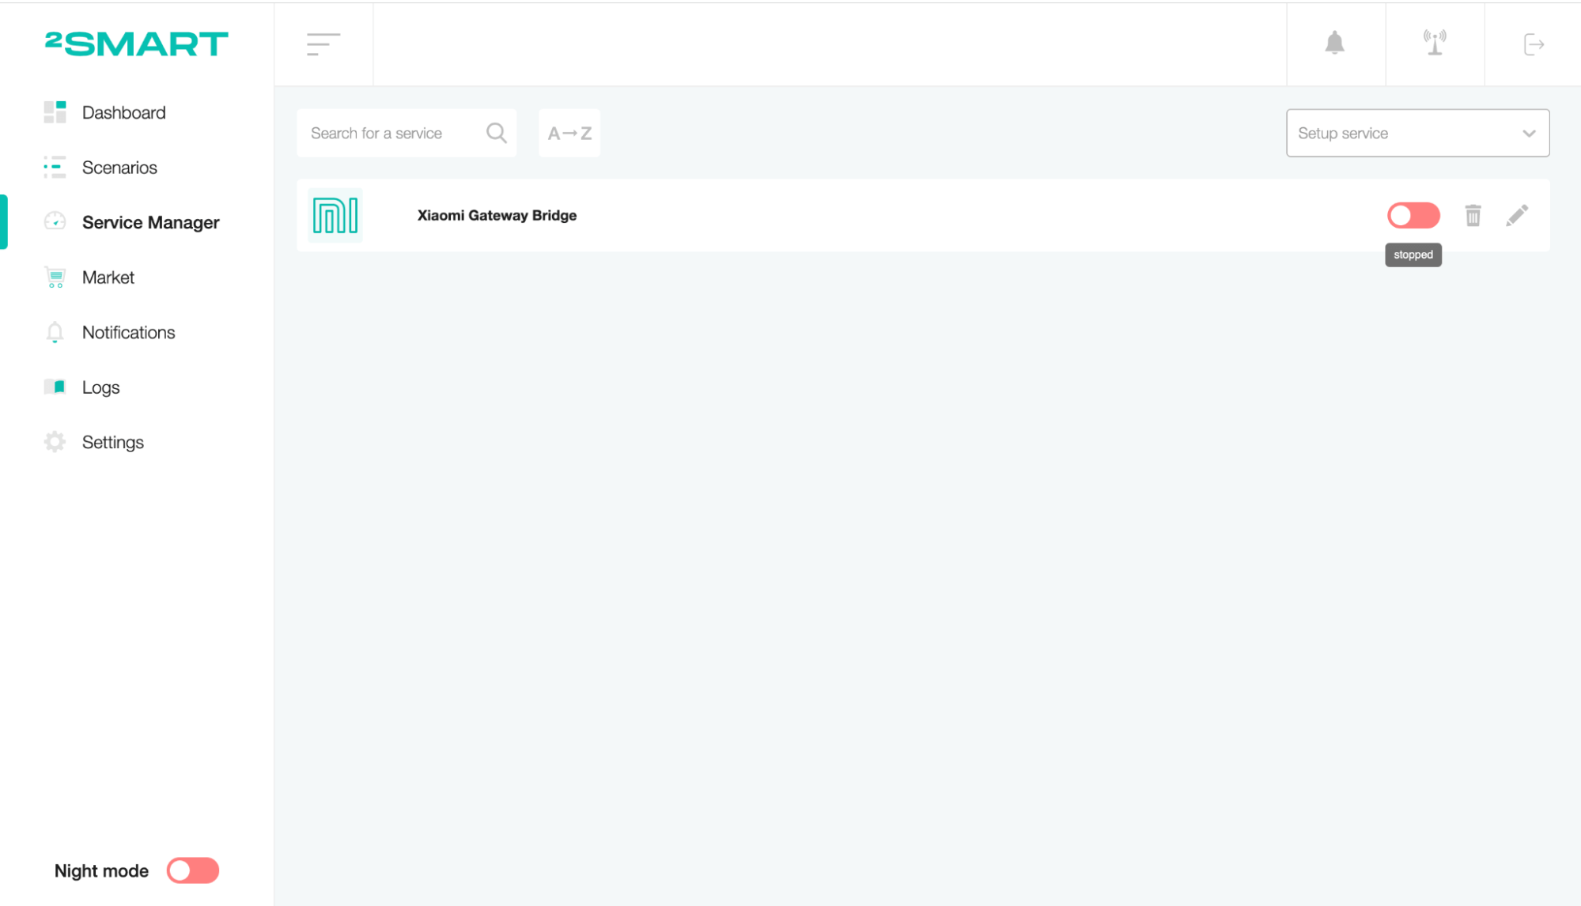Image resolution: width=1581 pixels, height=906 pixels.
Task: Open Scenarios from the sidebar
Action: pyautogui.click(x=119, y=167)
